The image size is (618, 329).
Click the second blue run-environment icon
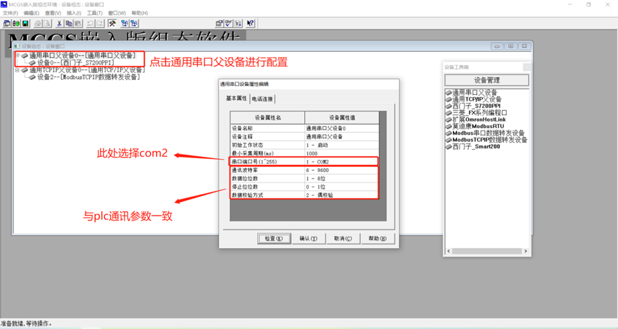(134, 24)
